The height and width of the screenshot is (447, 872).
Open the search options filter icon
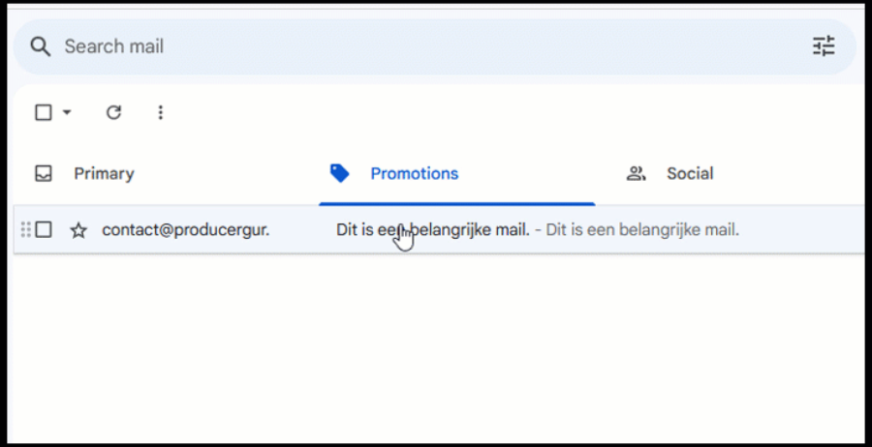coord(823,46)
